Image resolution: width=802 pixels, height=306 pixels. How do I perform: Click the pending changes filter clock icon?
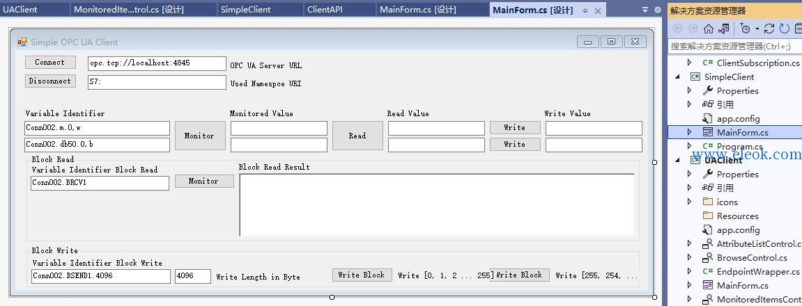746,29
